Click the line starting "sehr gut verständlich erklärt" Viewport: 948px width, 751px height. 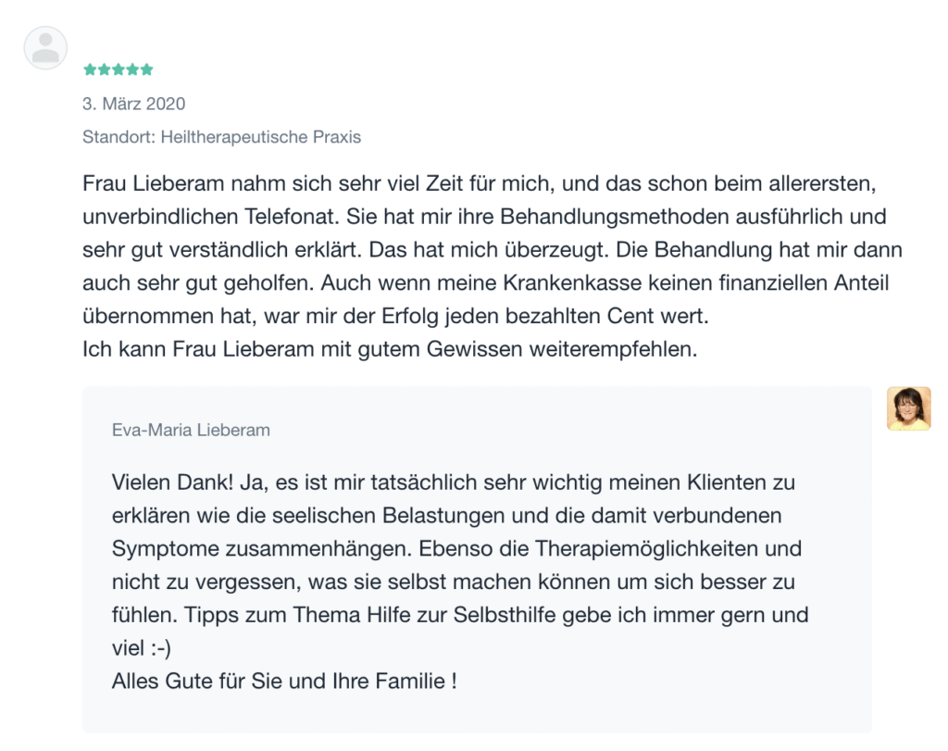pos(492,250)
